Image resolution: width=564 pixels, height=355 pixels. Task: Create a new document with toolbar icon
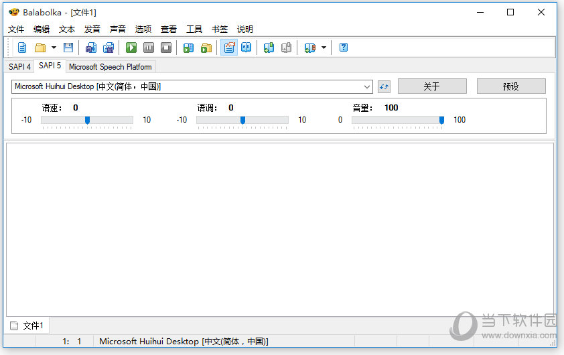[22, 48]
